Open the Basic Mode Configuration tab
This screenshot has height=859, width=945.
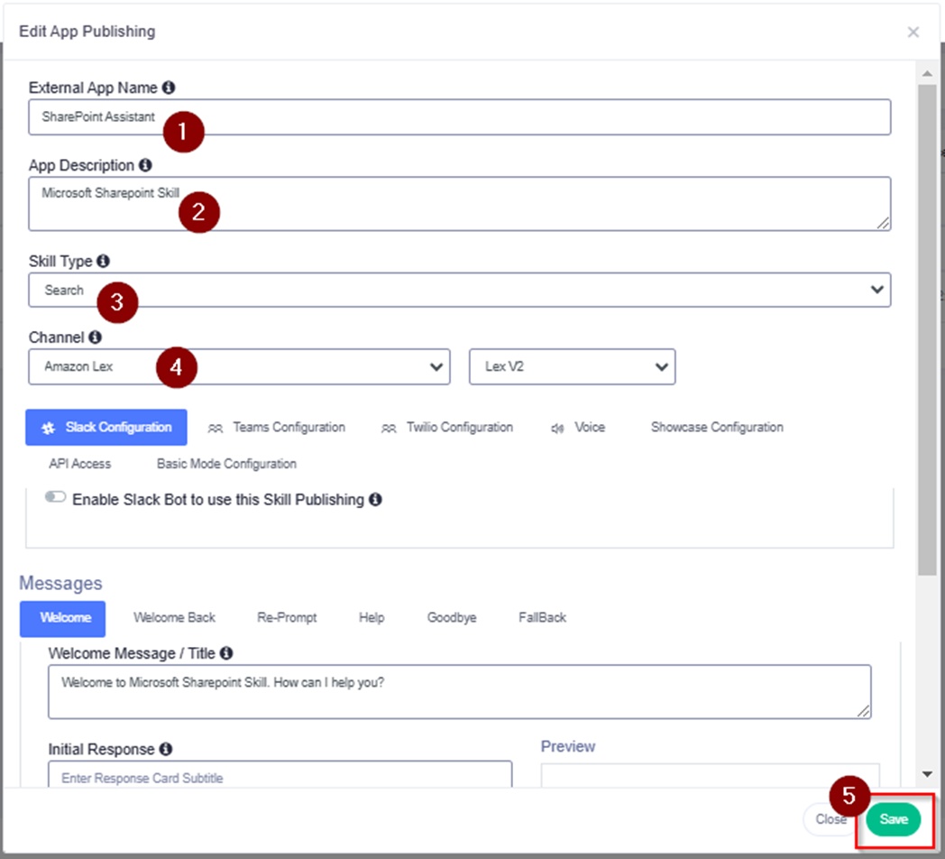coord(226,463)
